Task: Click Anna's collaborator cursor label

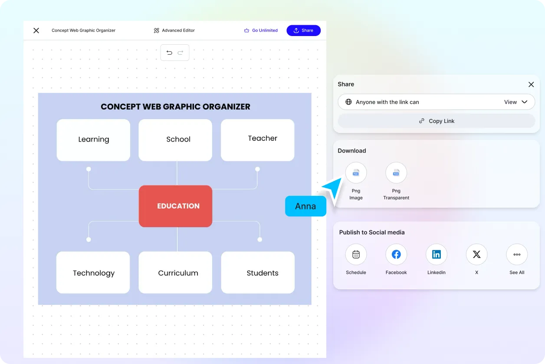Action: 305,206
